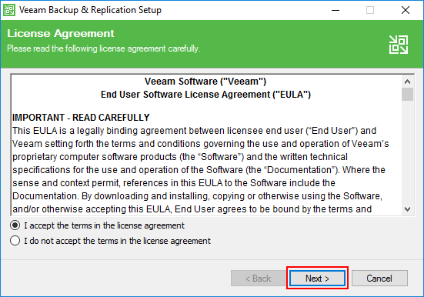Screen dimensions: 424x297
Task: Click the grayed-out maximize window button
Action: tap(370, 10)
